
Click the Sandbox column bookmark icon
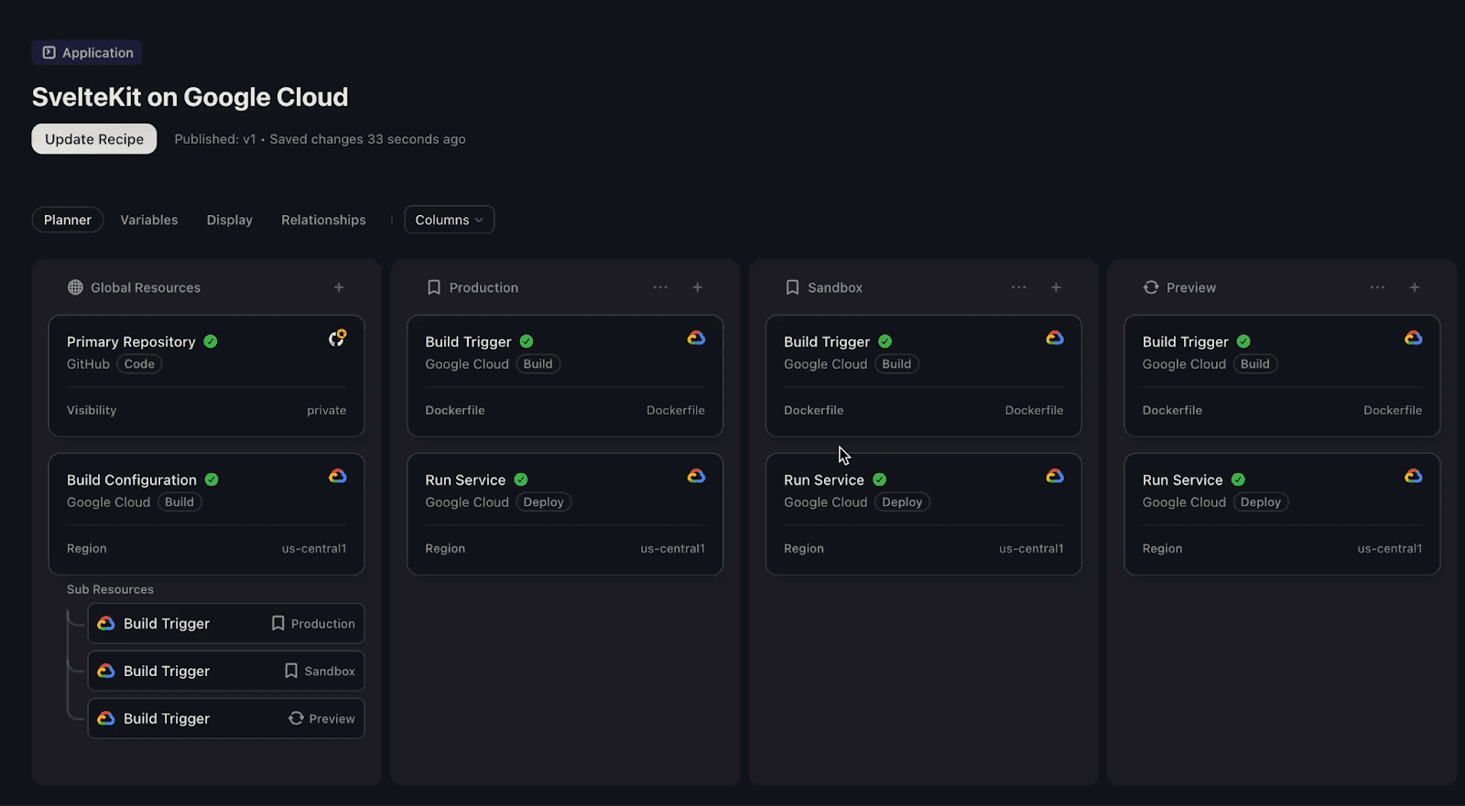793,287
